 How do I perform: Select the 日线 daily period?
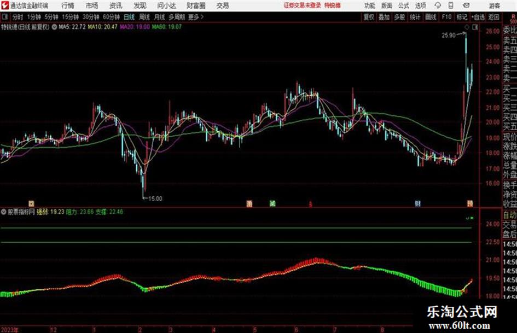pyautogui.click(x=129, y=17)
